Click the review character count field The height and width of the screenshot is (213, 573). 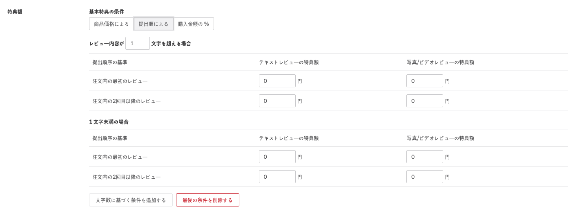tap(138, 43)
